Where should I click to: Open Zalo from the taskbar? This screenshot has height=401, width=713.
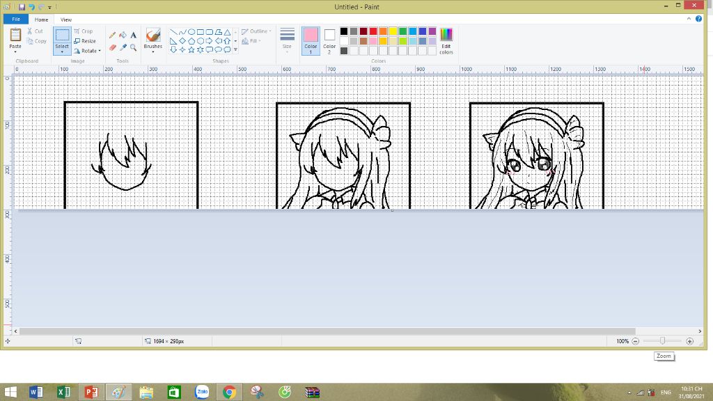coord(202,392)
